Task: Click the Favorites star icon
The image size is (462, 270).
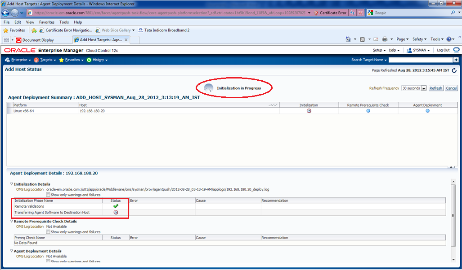Action: [6, 30]
